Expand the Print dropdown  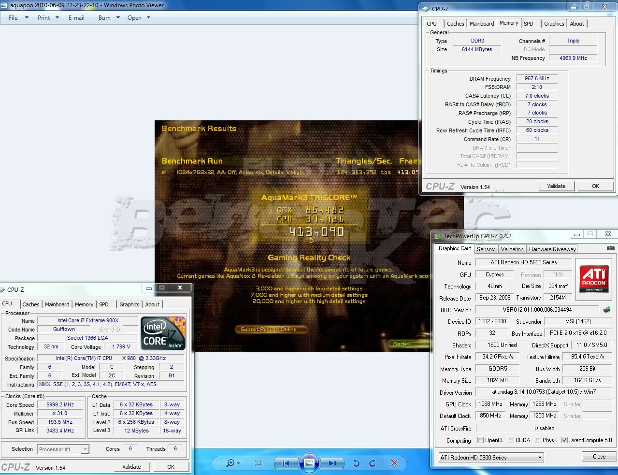coord(57,18)
